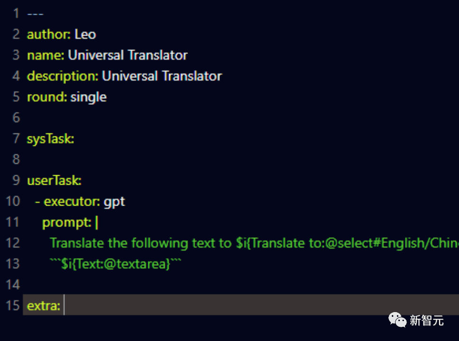Screen dimensions: 459x341
Task: Click the 'description:' key on line 4
Action: pyautogui.click(x=63, y=76)
